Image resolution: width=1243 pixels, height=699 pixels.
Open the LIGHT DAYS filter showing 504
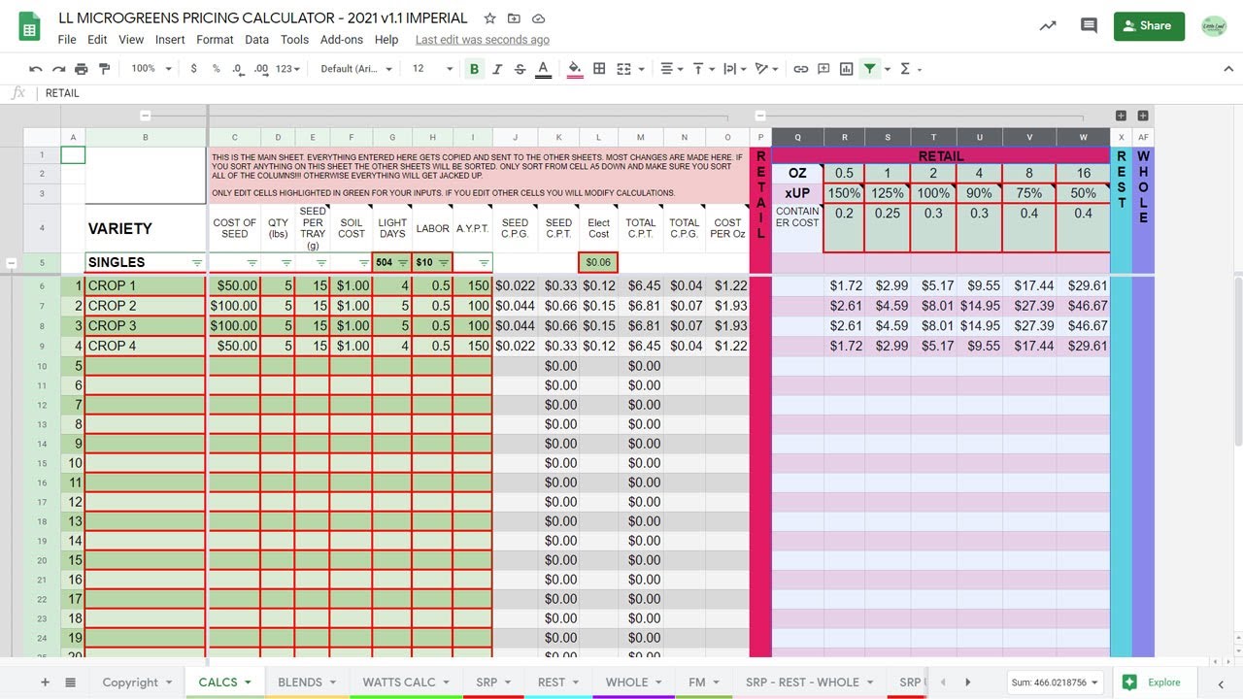[402, 263]
